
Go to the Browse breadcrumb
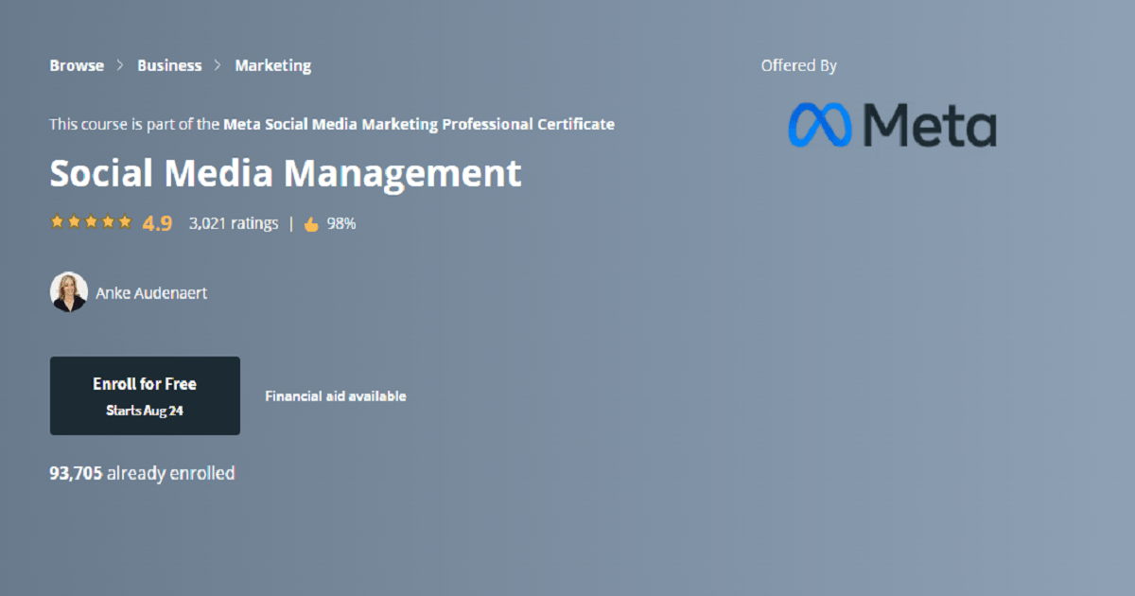click(77, 66)
